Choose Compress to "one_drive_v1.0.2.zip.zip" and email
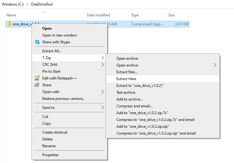 coord(163,133)
